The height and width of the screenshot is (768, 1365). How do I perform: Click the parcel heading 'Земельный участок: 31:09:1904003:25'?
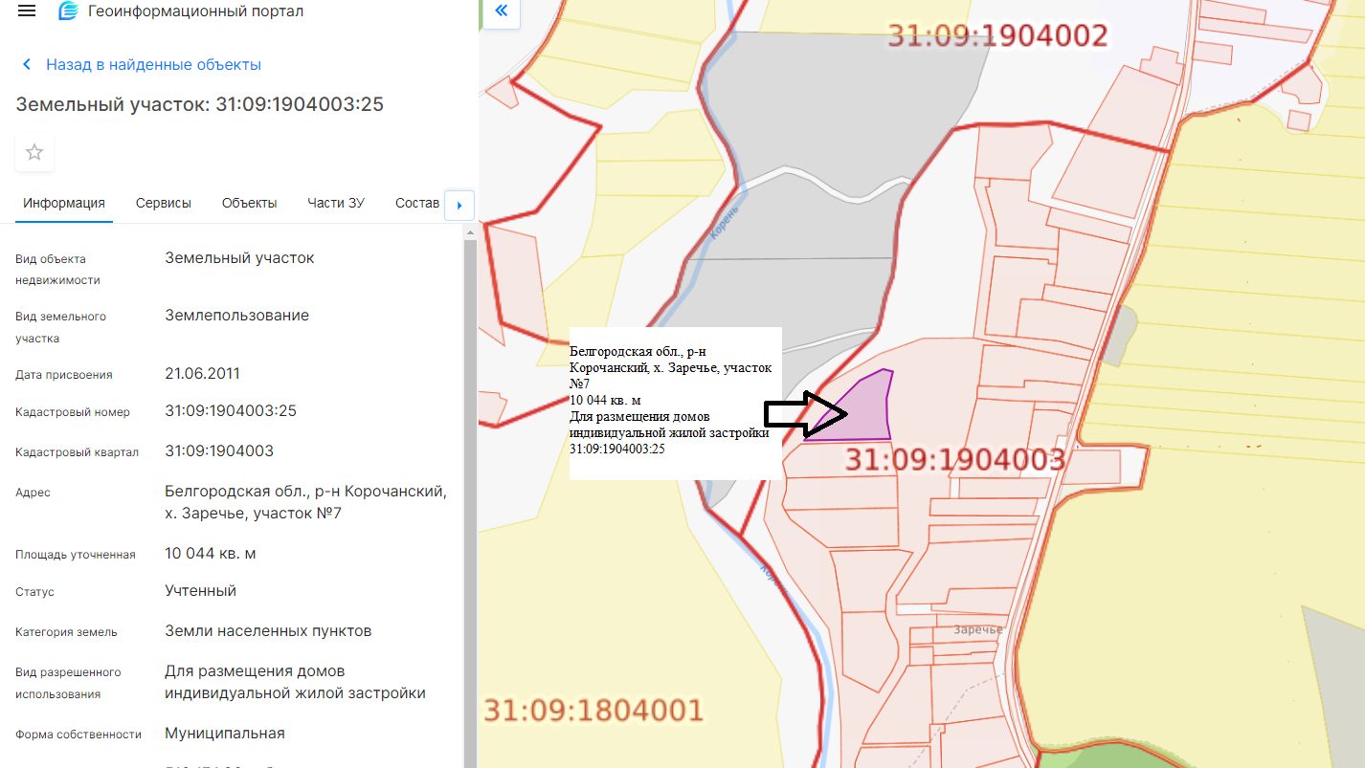click(x=199, y=104)
